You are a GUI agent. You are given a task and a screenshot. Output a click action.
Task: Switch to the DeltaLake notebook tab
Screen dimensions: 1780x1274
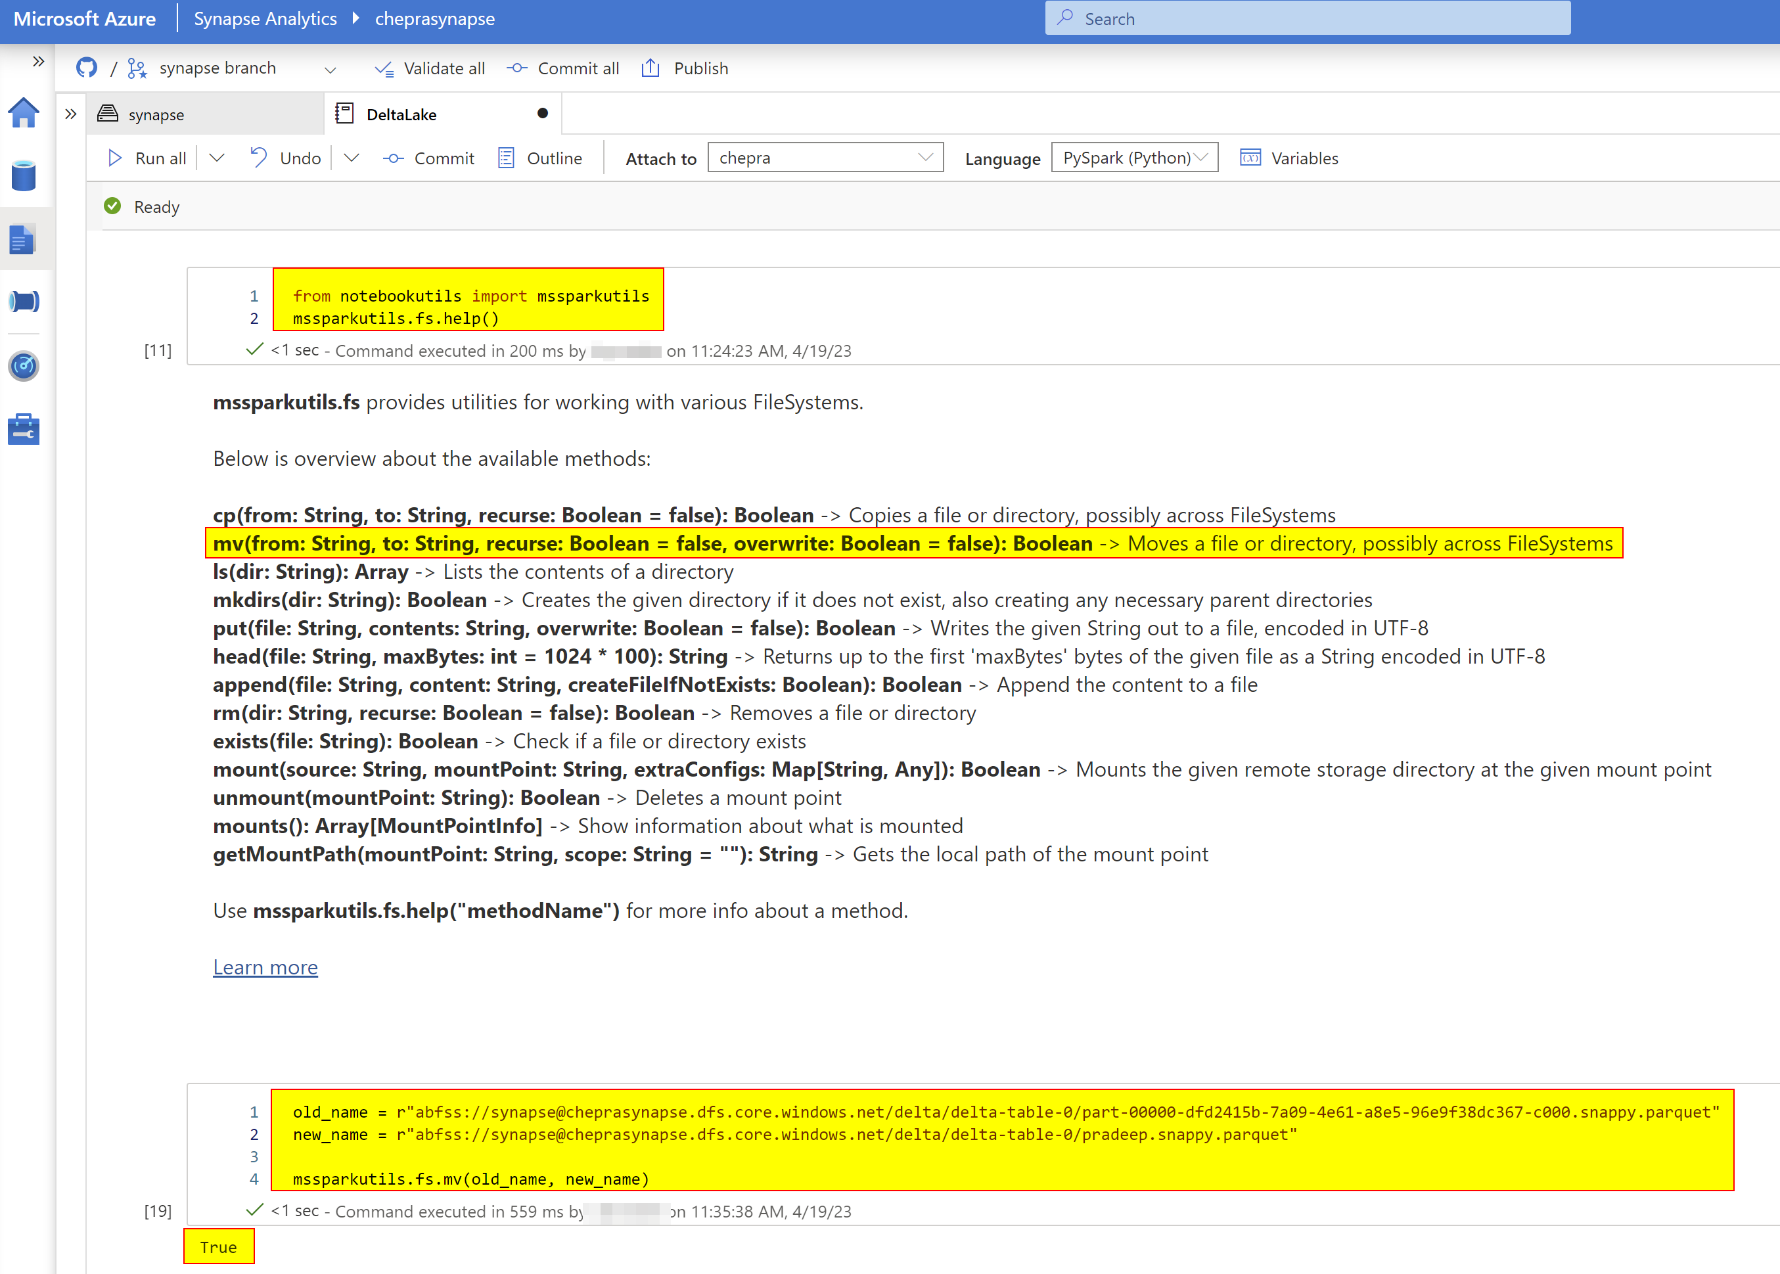coord(442,114)
